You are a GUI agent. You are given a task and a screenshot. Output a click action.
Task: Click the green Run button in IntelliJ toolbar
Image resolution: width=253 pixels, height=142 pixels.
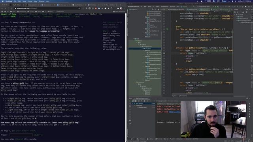(x=213, y=7)
